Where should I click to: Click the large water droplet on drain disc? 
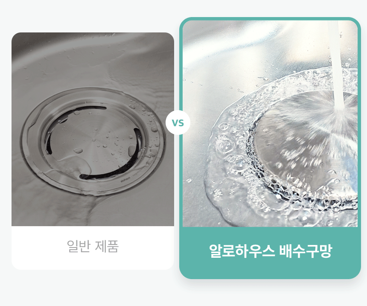click(78, 151)
